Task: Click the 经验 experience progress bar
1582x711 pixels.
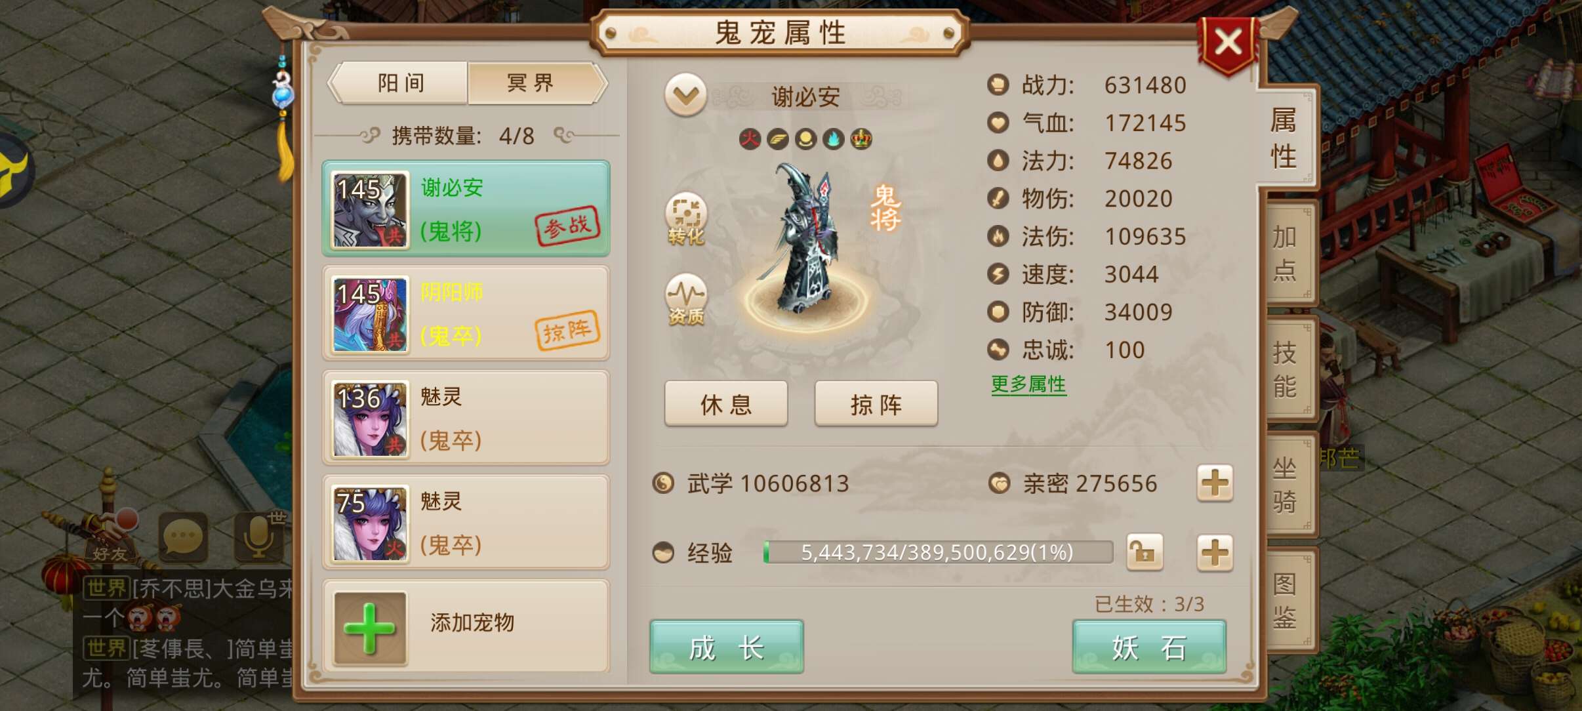Action: tap(938, 552)
